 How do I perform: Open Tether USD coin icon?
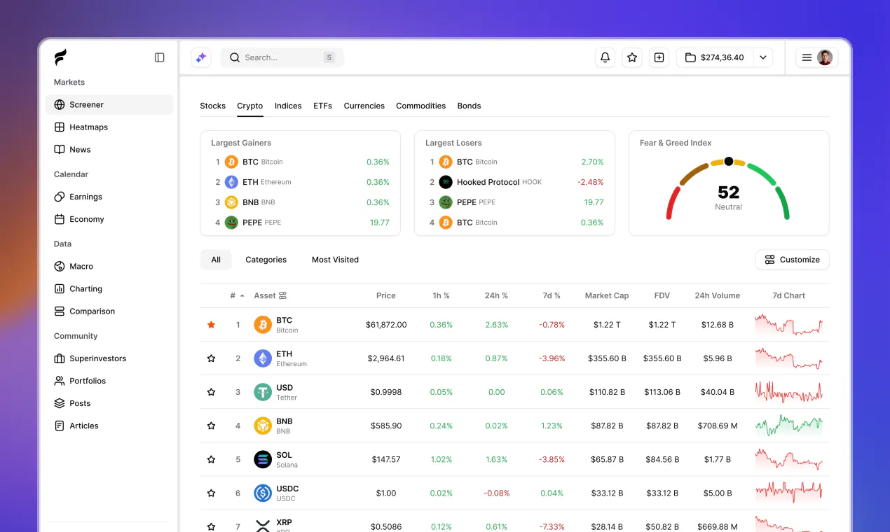263,392
